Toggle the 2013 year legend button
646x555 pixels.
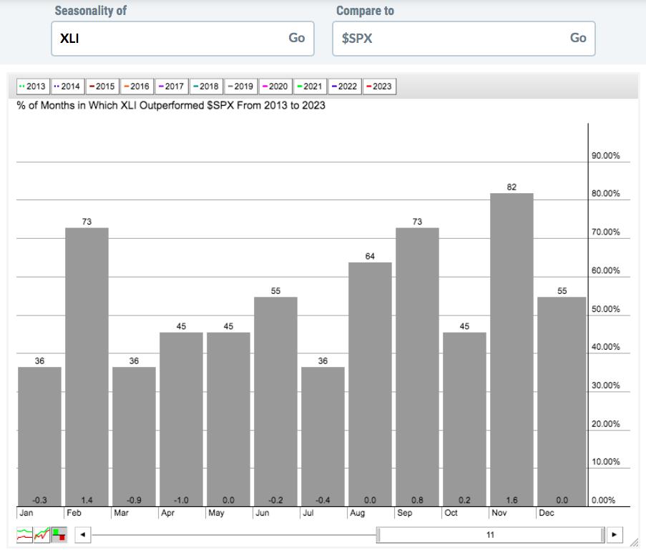33,87
